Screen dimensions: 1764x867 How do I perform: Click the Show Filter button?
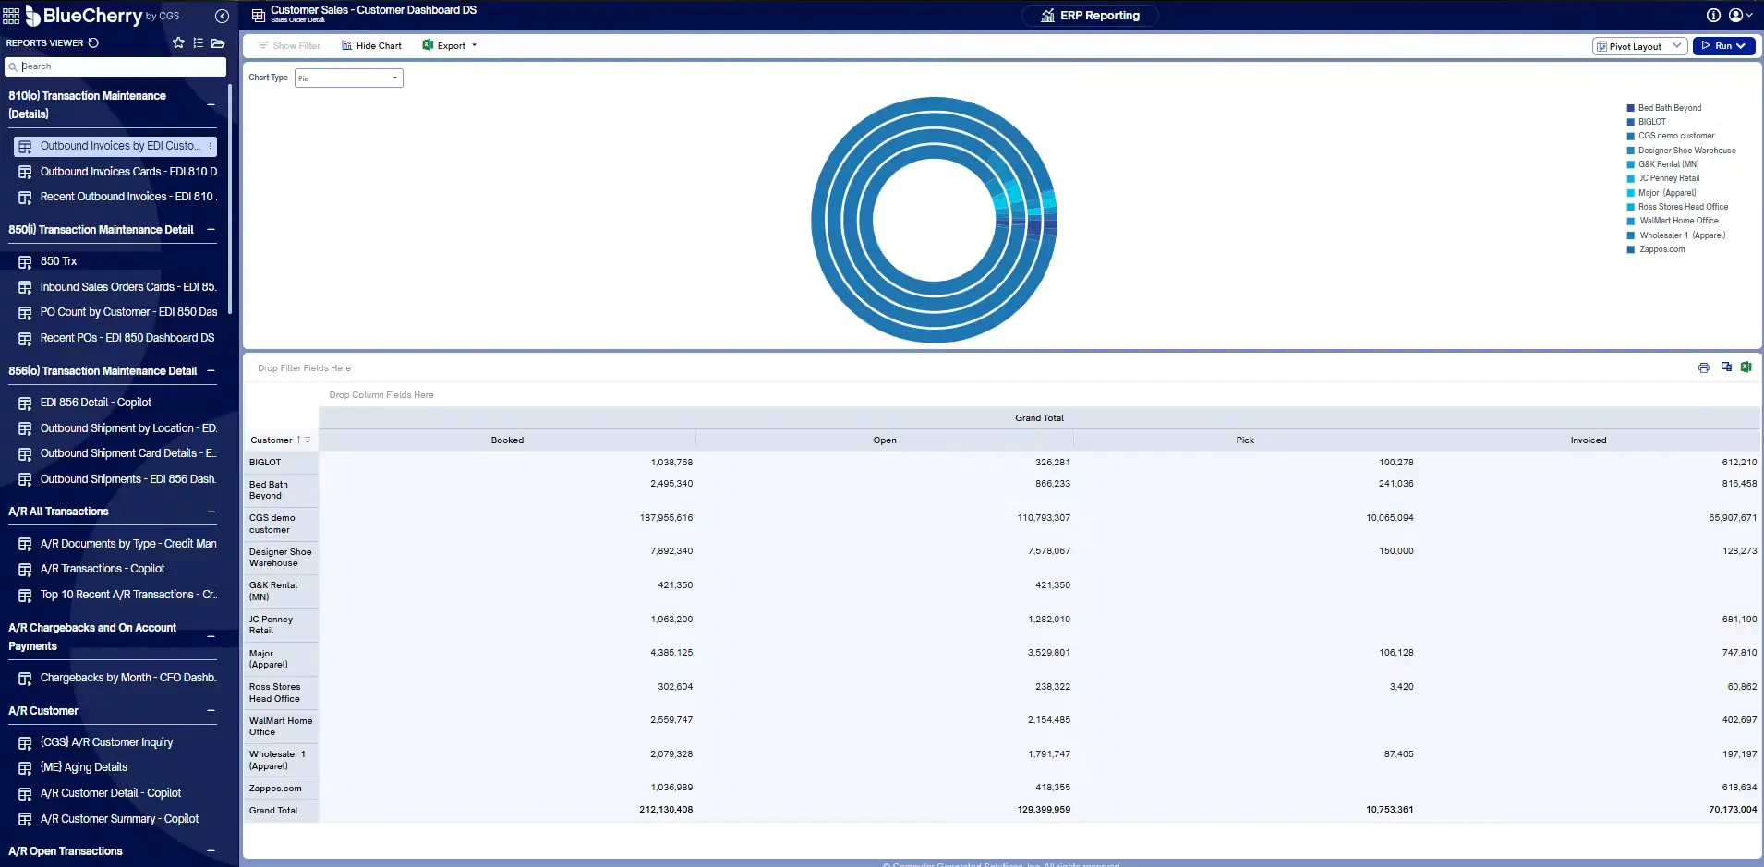point(288,45)
